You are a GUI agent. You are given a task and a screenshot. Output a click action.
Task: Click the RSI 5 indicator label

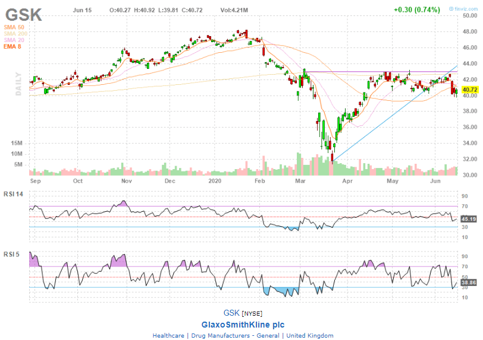11,254
